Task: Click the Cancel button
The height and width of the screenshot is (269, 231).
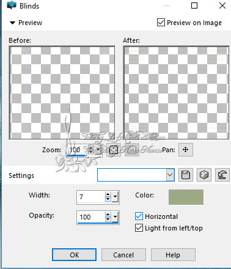Action: (x=123, y=255)
